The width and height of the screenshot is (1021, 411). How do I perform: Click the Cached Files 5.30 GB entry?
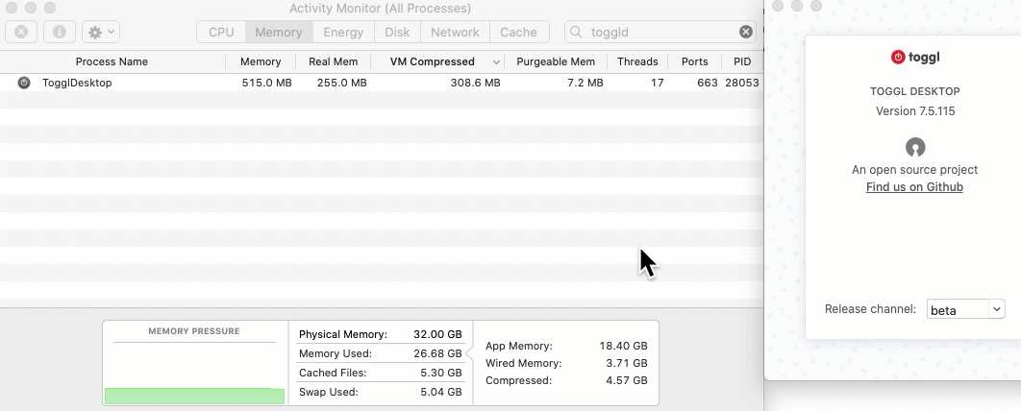click(x=381, y=373)
